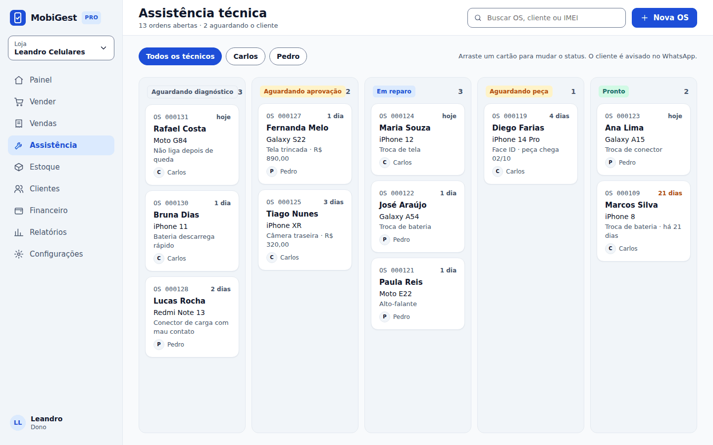The width and height of the screenshot is (713, 445).
Task: Open the Bruna Dias order card
Action: tap(192, 231)
